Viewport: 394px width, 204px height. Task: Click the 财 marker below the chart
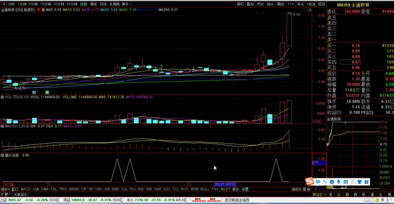[34, 92]
